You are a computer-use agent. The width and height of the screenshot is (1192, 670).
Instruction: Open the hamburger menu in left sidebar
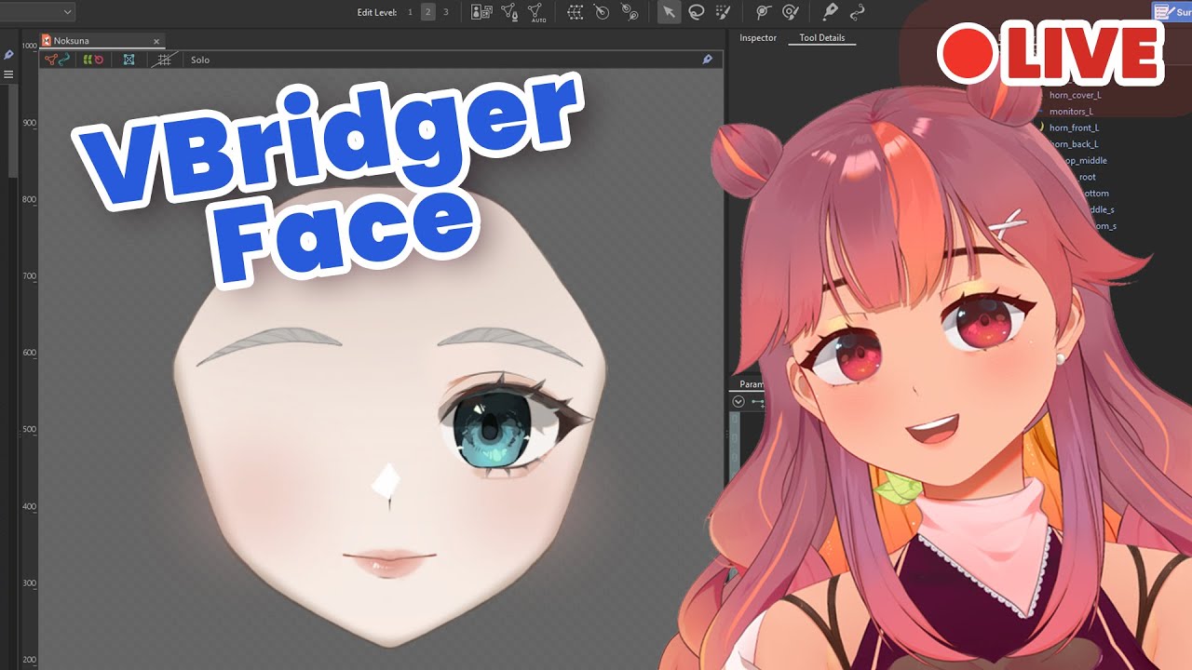[8, 74]
